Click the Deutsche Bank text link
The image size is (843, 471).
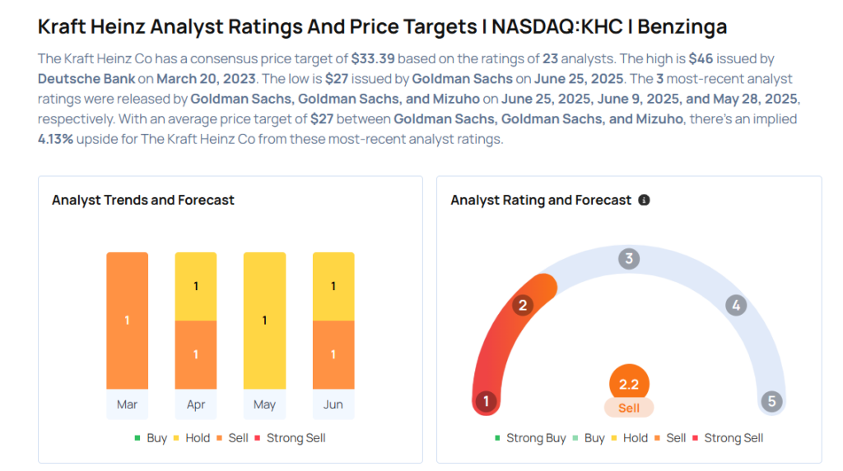(x=86, y=79)
